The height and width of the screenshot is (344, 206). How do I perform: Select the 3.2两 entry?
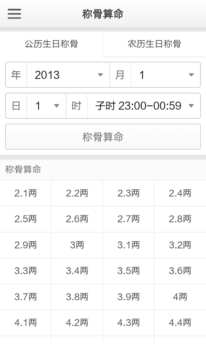(x=180, y=245)
